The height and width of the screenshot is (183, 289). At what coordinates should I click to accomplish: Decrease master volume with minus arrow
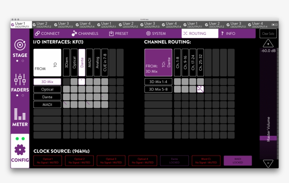(268, 163)
